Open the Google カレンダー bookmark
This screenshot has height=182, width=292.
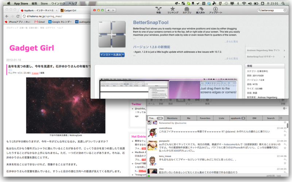coord(60,22)
